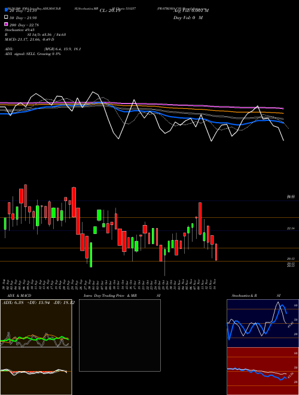Select the '200 Day - 22.78' legend text
This screenshot has width=299, height=395.
coord(24,25)
